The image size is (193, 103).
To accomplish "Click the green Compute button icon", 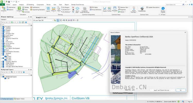I will click(19, 8).
